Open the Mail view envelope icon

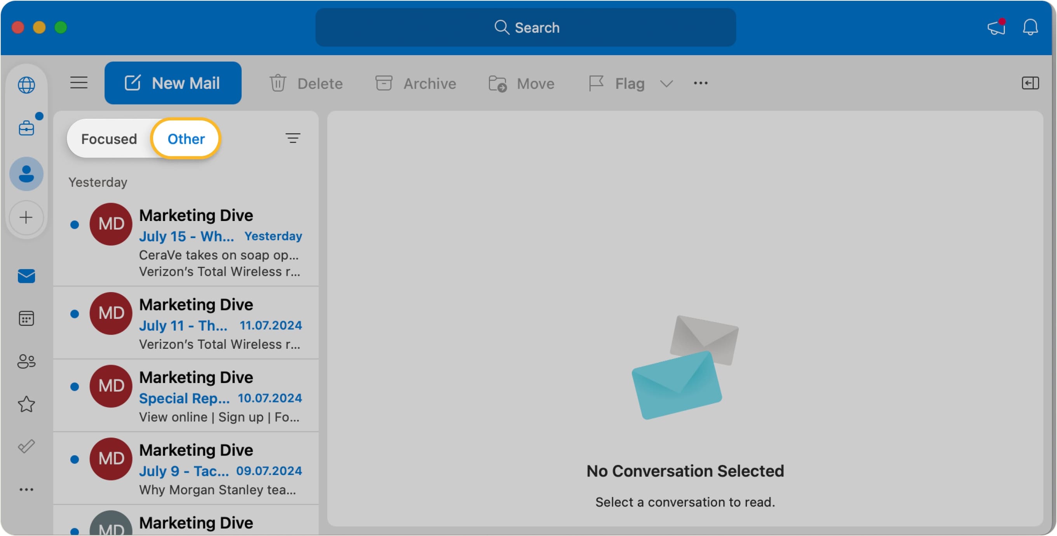tap(26, 276)
